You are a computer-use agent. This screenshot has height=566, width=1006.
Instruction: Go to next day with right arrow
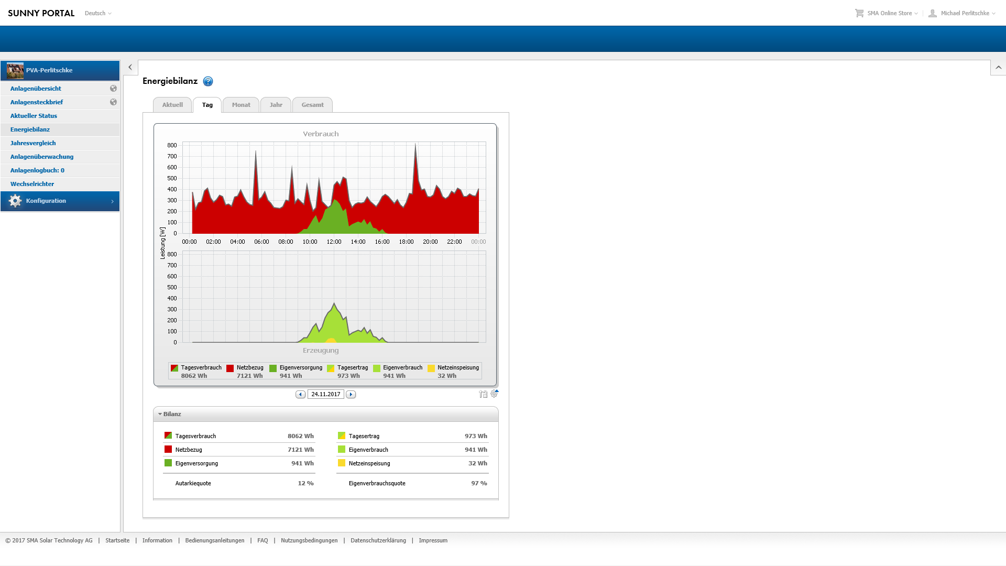coord(351,395)
